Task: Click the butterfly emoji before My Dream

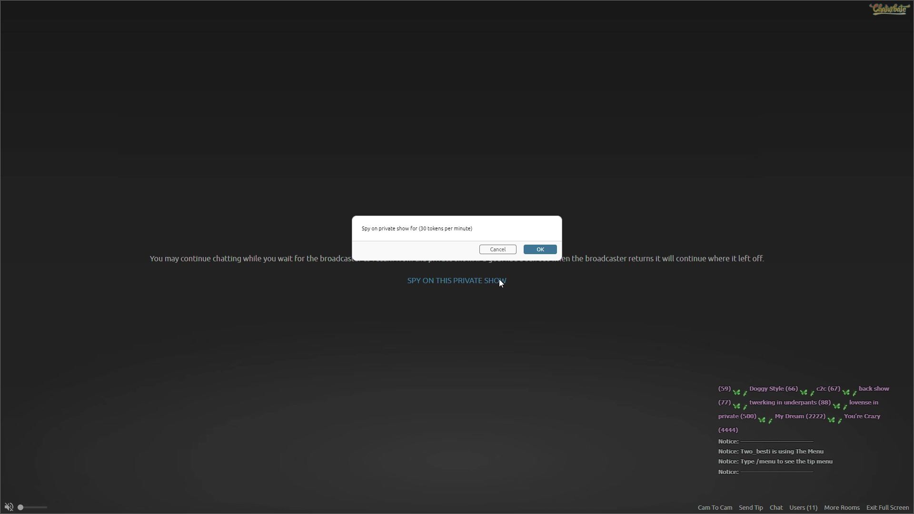Action: tap(762, 419)
